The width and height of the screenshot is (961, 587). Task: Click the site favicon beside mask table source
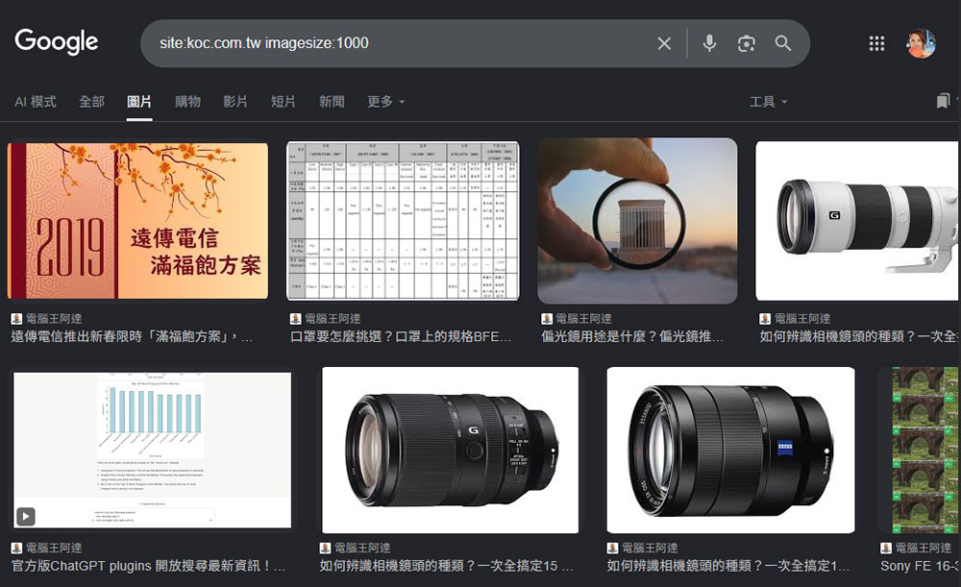(x=296, y=319)
